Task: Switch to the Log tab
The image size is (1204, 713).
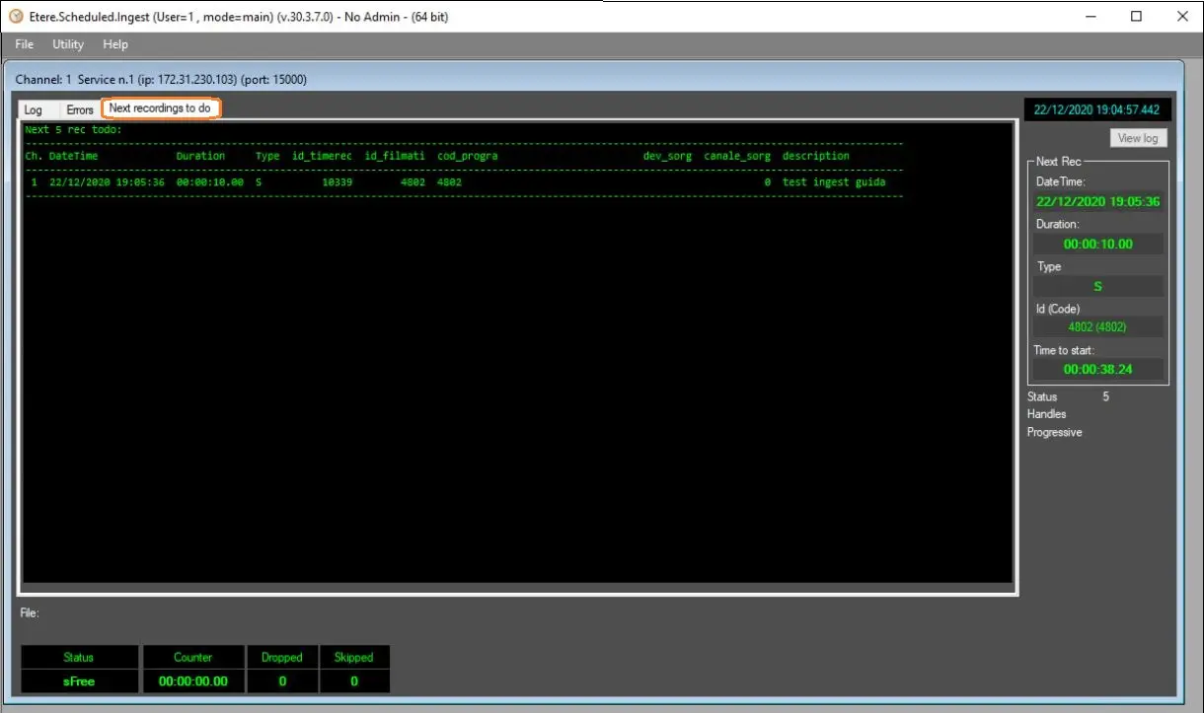Action: [34, 109]
